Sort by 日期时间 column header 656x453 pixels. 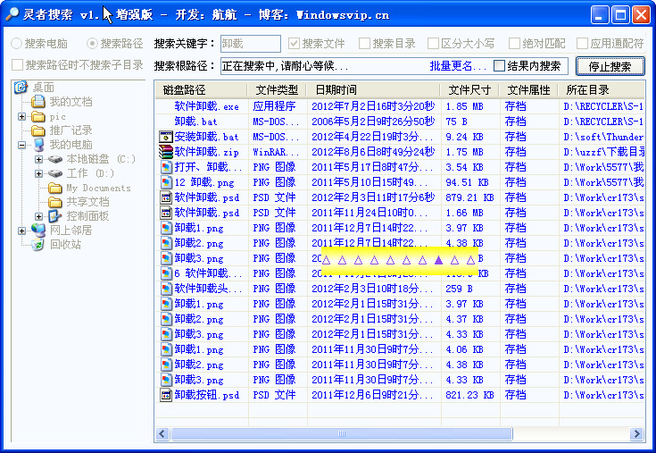coord(374,89)
